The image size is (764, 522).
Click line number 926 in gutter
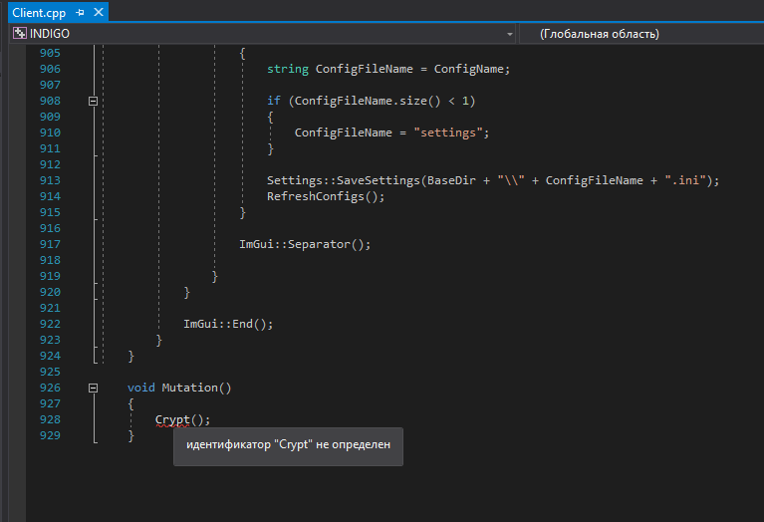(x=48, y=388)
